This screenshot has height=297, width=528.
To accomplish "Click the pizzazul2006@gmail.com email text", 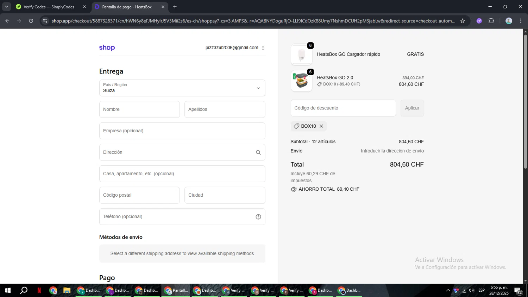I will pyautogui.click(x=232, y=48).
